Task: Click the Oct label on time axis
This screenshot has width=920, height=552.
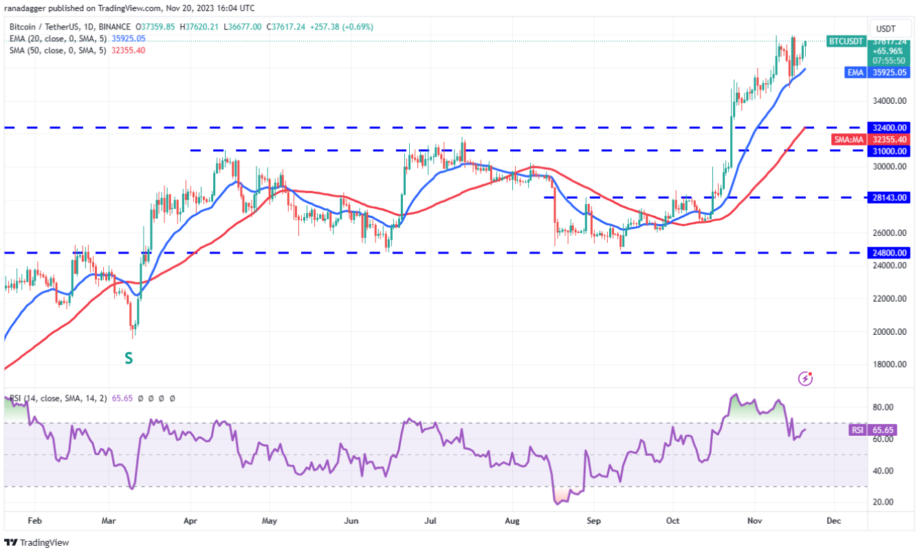Action: coord(672,521)
